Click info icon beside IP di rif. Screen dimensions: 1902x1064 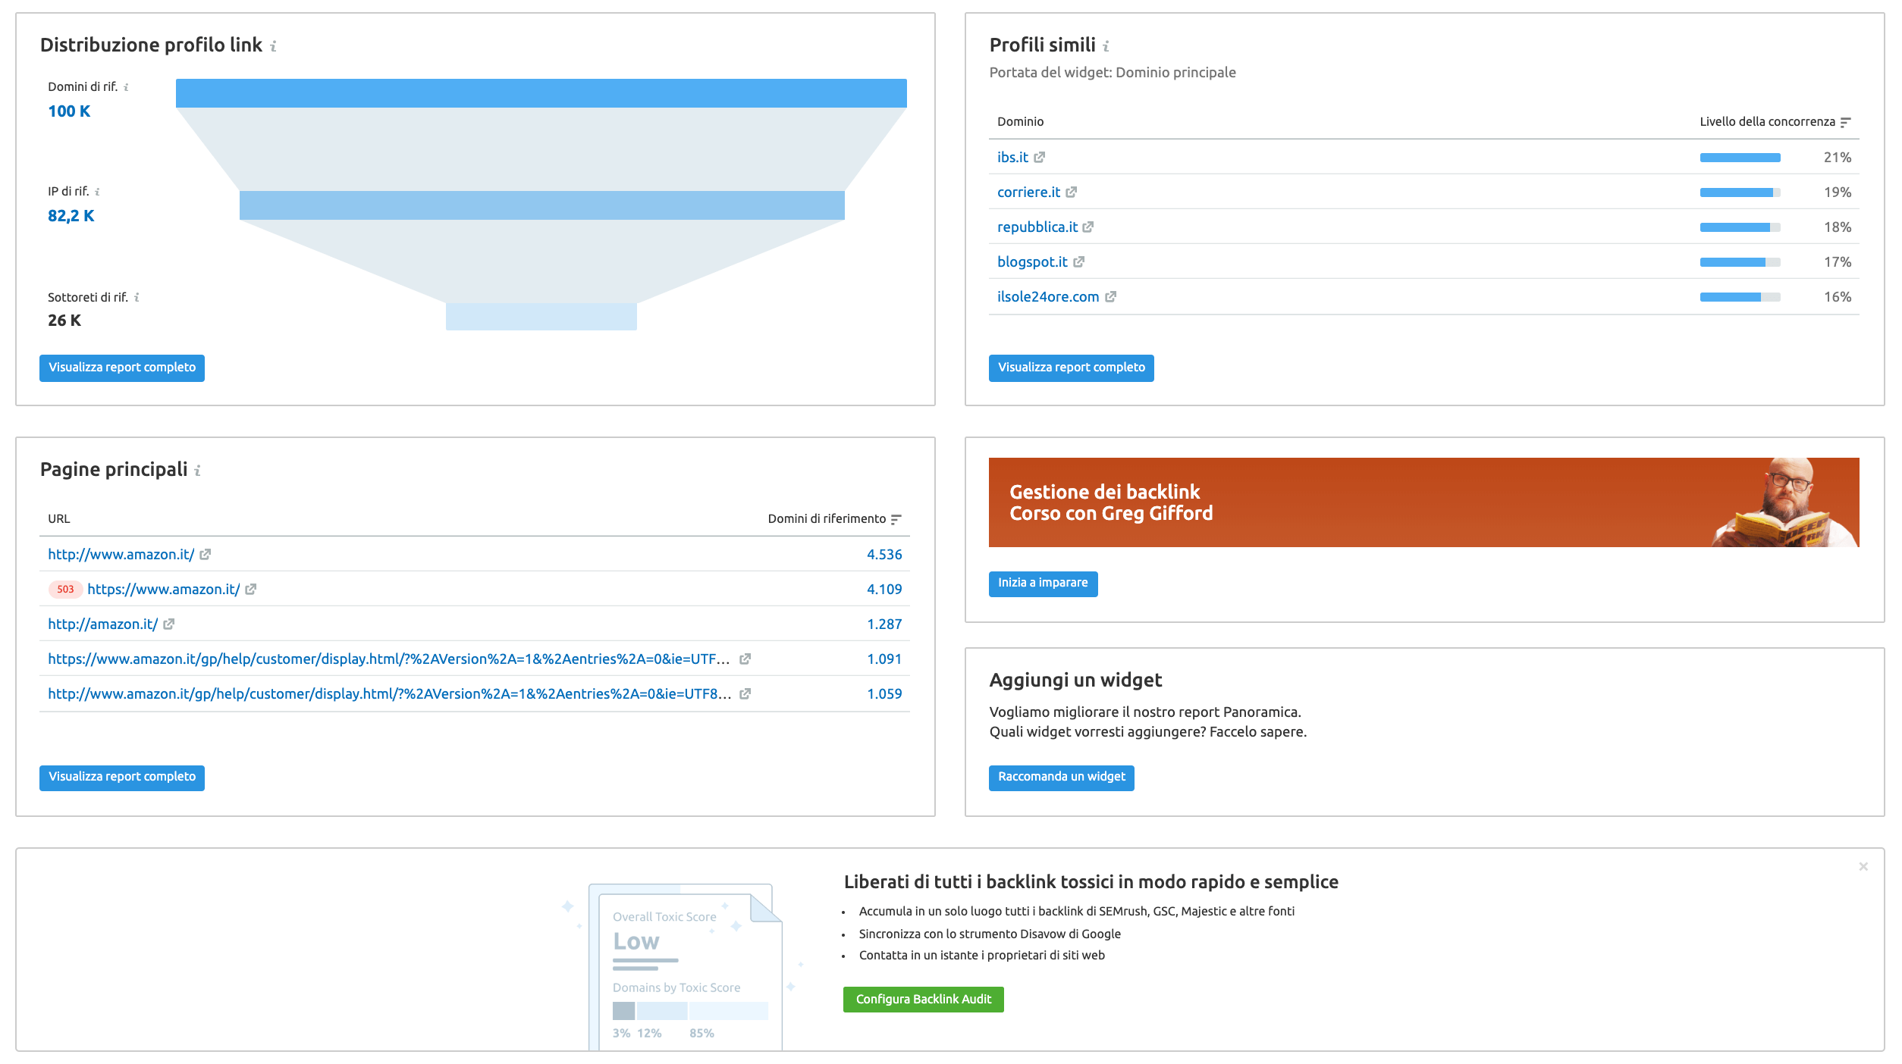[x=97, y=192]
